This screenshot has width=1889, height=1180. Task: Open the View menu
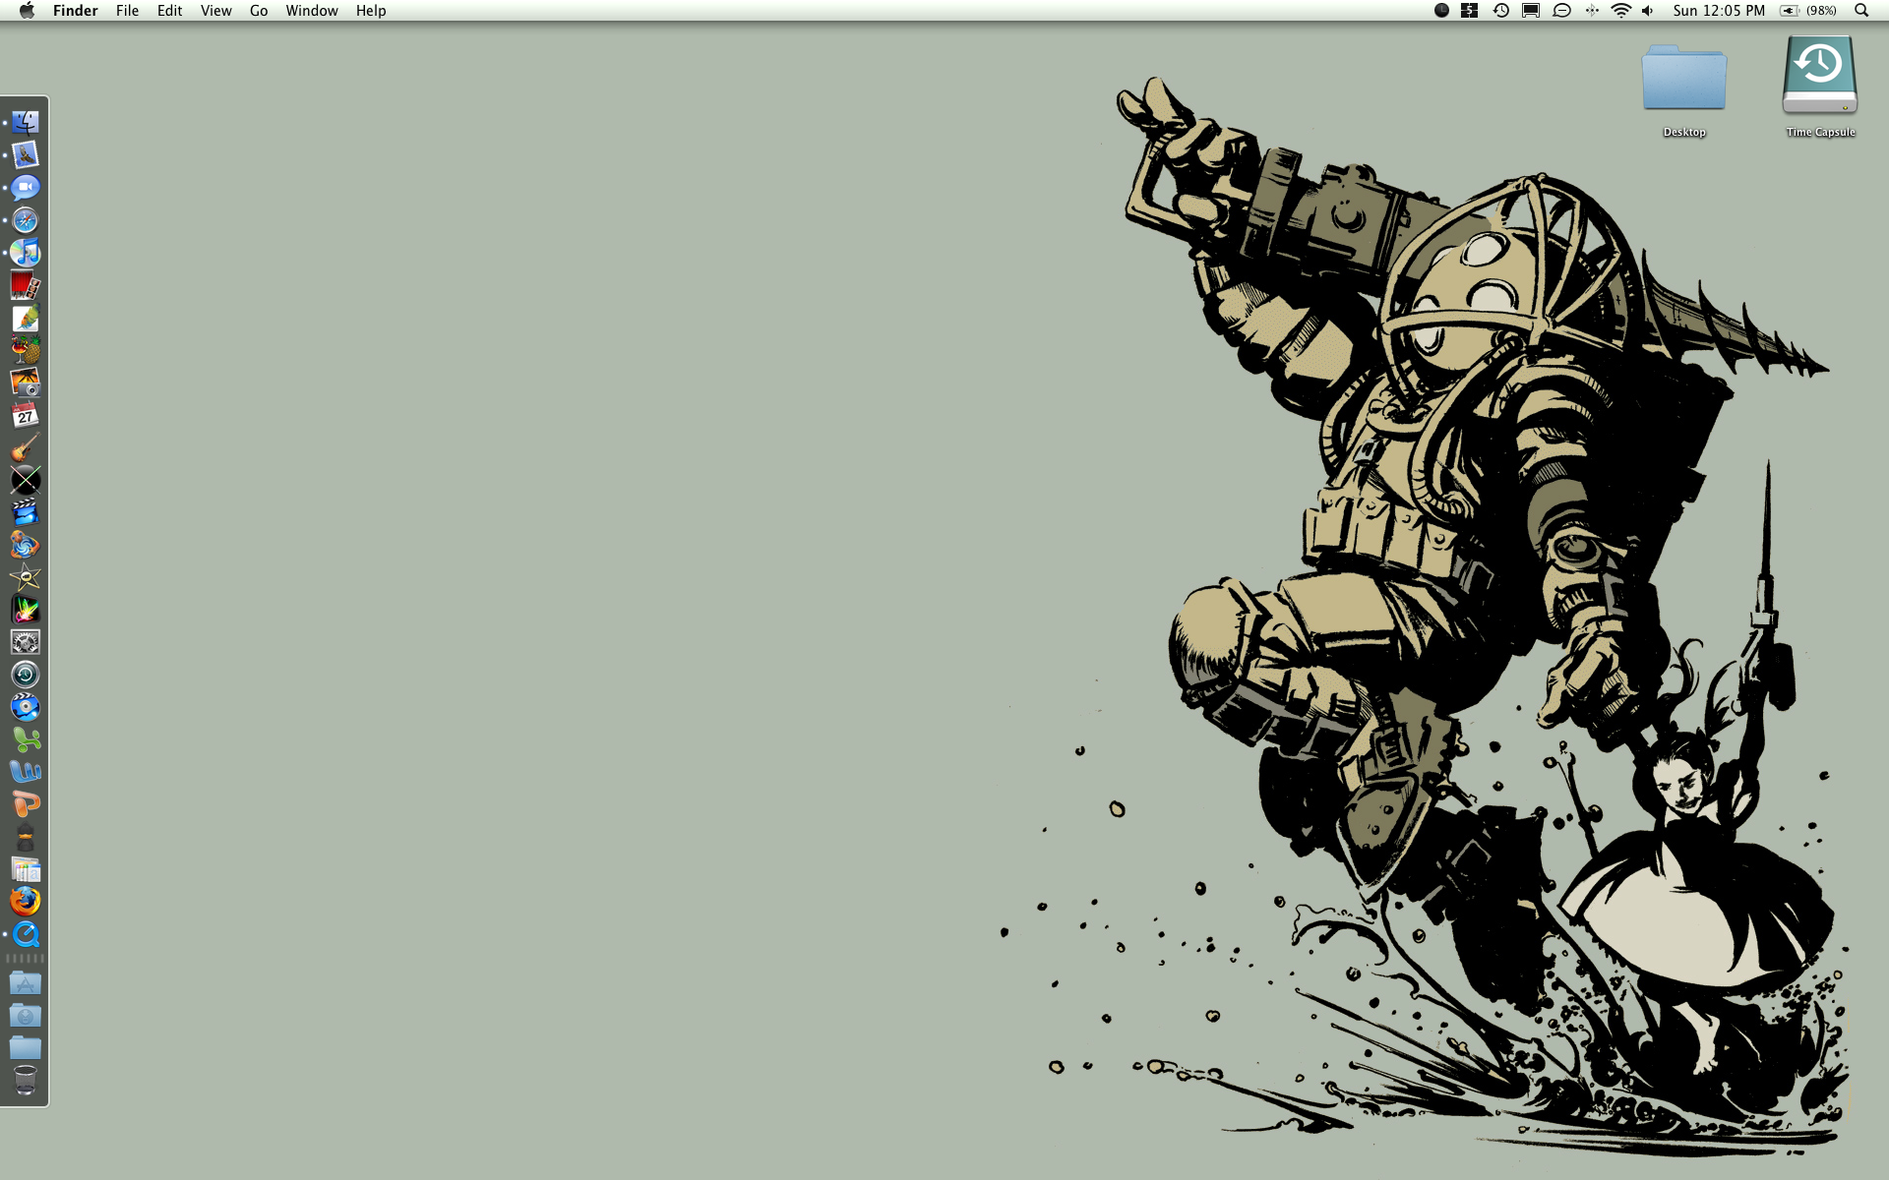tap(215, 11)
